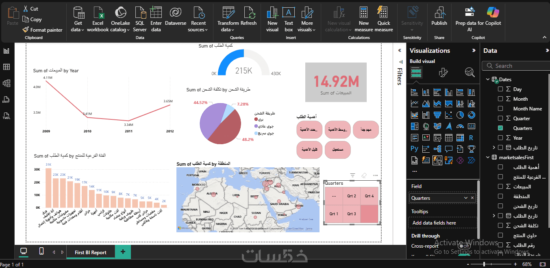Open Recent sources dropdown

[198, 19]
